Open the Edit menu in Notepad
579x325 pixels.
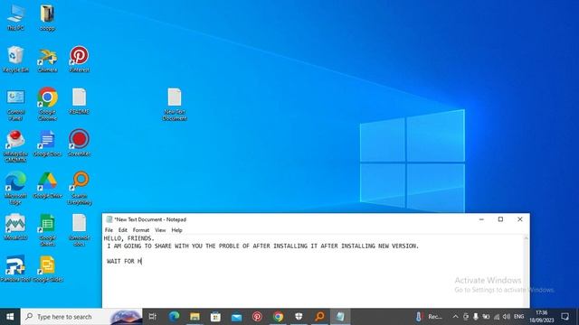[x=123, y=230]
